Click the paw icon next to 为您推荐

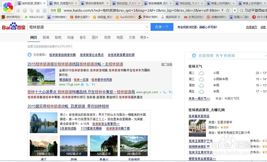point(30,55)
